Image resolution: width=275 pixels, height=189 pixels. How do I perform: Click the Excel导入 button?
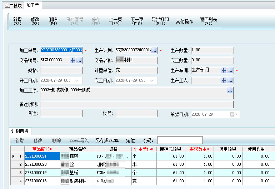(79, 140)
